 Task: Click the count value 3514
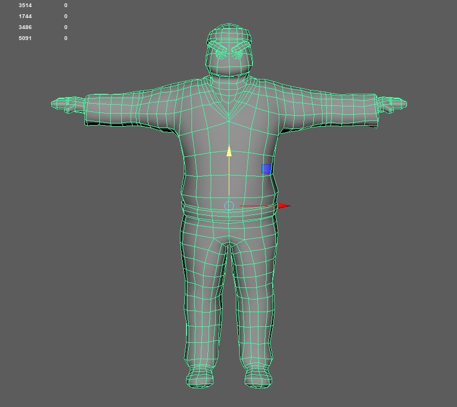click(25, 5)
